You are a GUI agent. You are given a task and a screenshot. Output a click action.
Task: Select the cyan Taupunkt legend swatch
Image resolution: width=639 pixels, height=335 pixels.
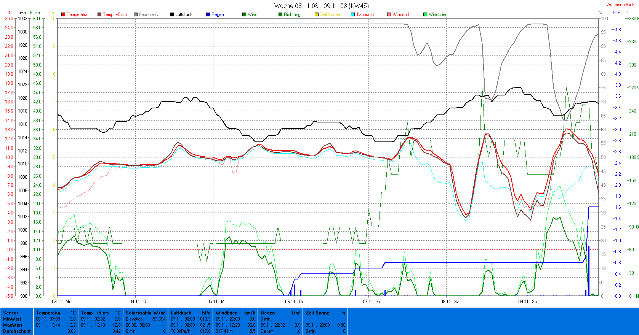point(353,14)
